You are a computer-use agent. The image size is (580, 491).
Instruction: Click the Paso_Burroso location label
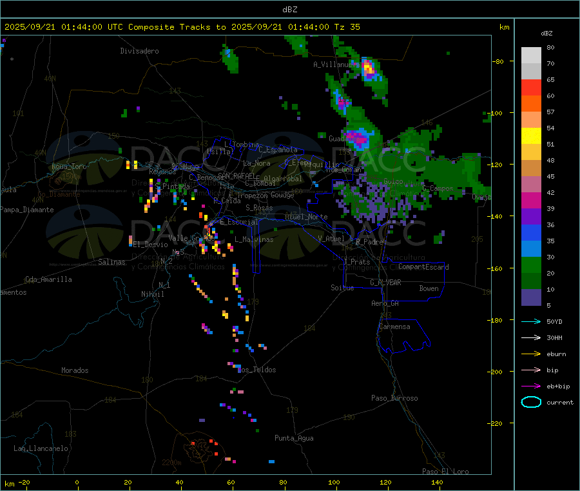394,399
